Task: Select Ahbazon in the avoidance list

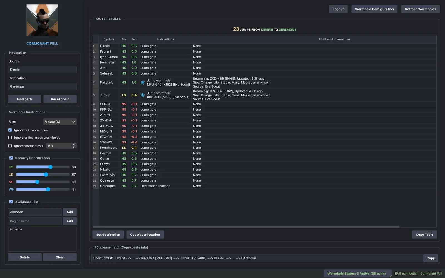Action: (16, 229)
